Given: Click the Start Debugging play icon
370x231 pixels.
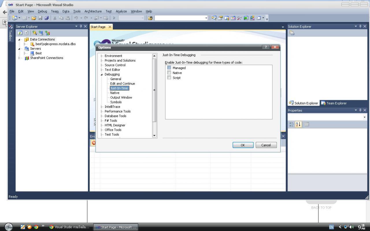Looking at the screenshot, I should pyautogui.click(x=114, y=18).
